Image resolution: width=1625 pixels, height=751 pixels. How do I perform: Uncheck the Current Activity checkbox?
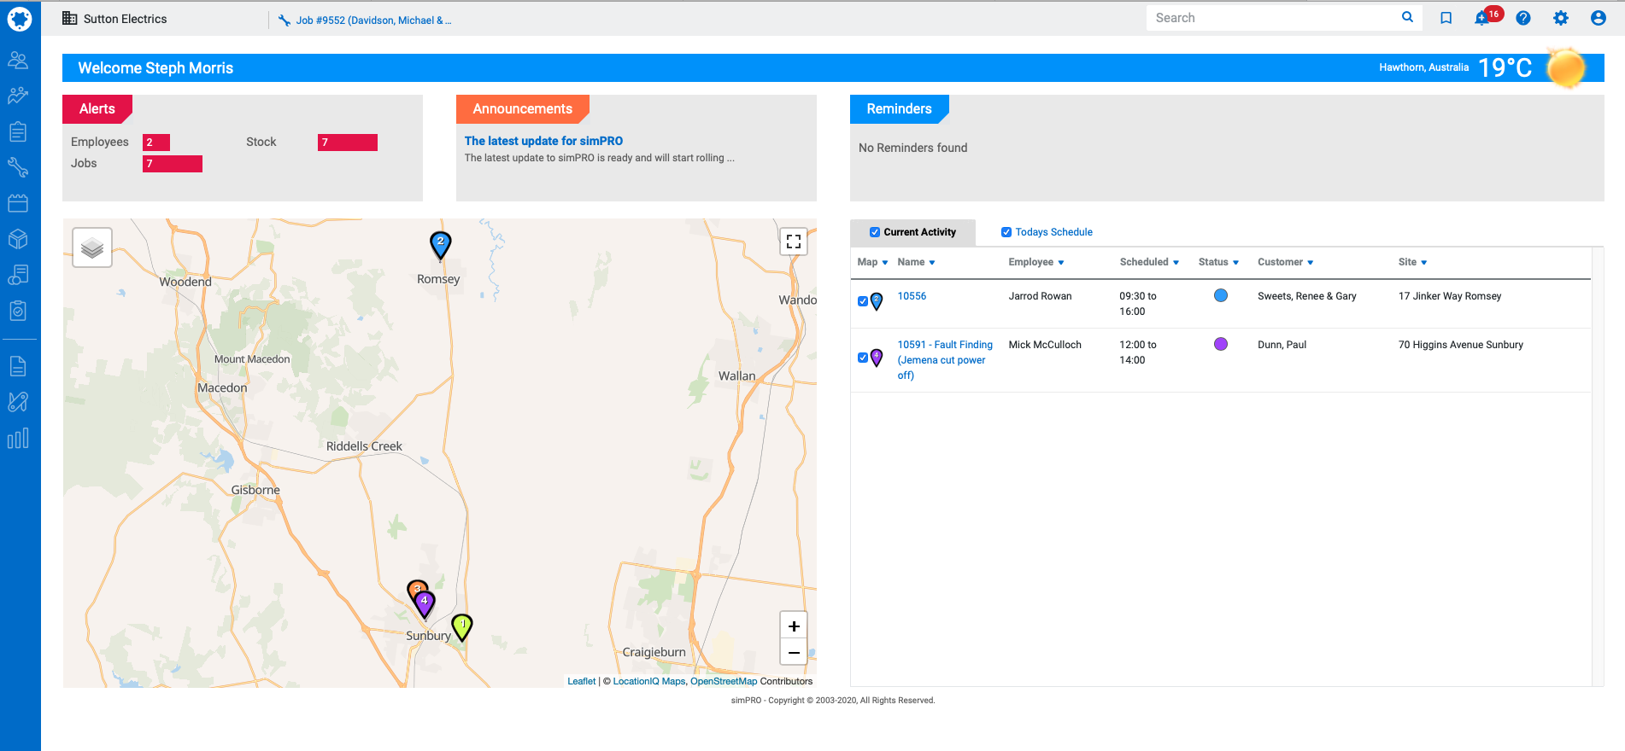click(875, 232)
